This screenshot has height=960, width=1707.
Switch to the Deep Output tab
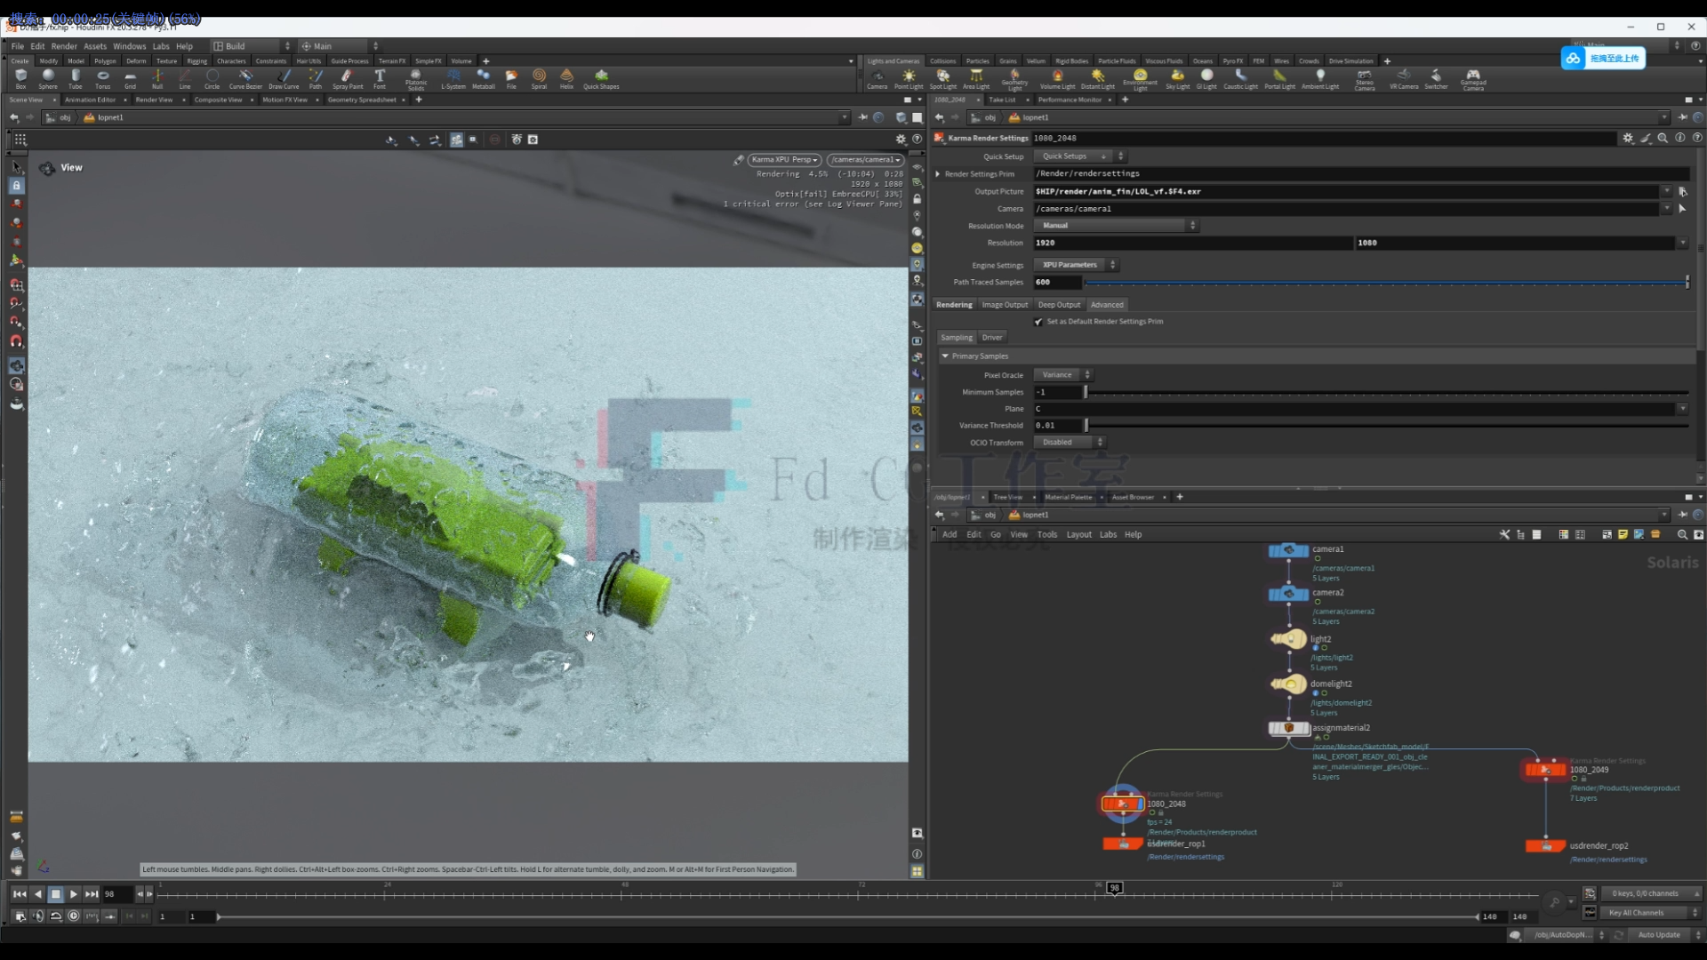[1059, 305]
